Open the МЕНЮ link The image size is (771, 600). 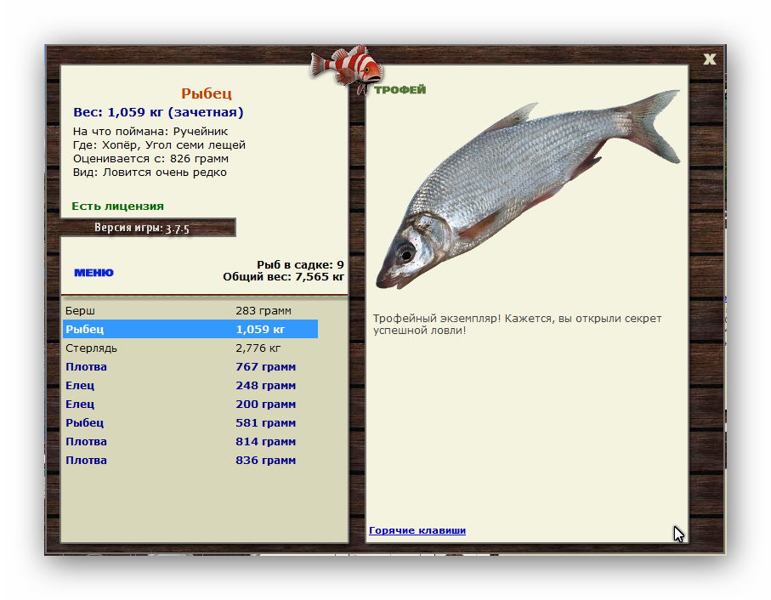click(94, 273)
